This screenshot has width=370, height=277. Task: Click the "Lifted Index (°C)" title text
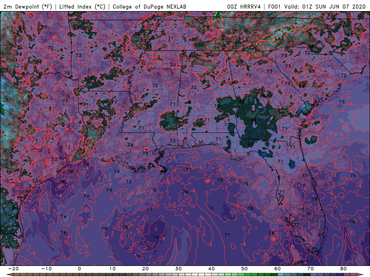(x=82, y=6)
